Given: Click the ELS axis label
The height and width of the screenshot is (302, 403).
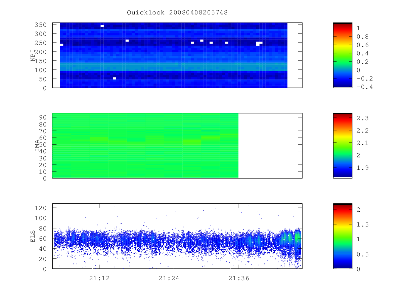Looking at the screenshot, I should [33, 236].
